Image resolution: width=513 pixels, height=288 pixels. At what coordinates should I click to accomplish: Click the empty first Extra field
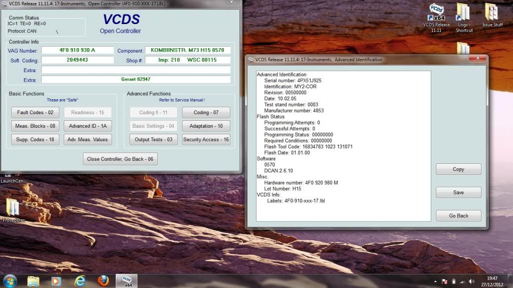point(136,70)
